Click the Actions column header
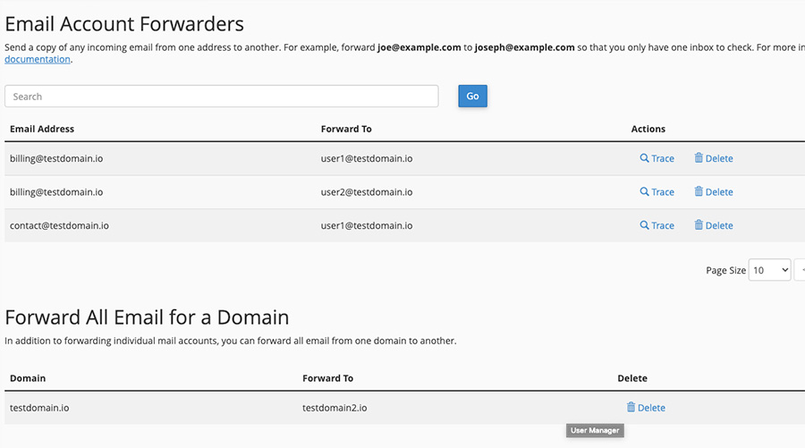805x448 pixels. click(x=648, y=130)
